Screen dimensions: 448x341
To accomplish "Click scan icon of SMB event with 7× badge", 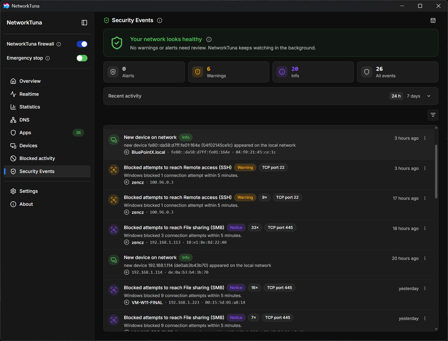I will (114, 320).
